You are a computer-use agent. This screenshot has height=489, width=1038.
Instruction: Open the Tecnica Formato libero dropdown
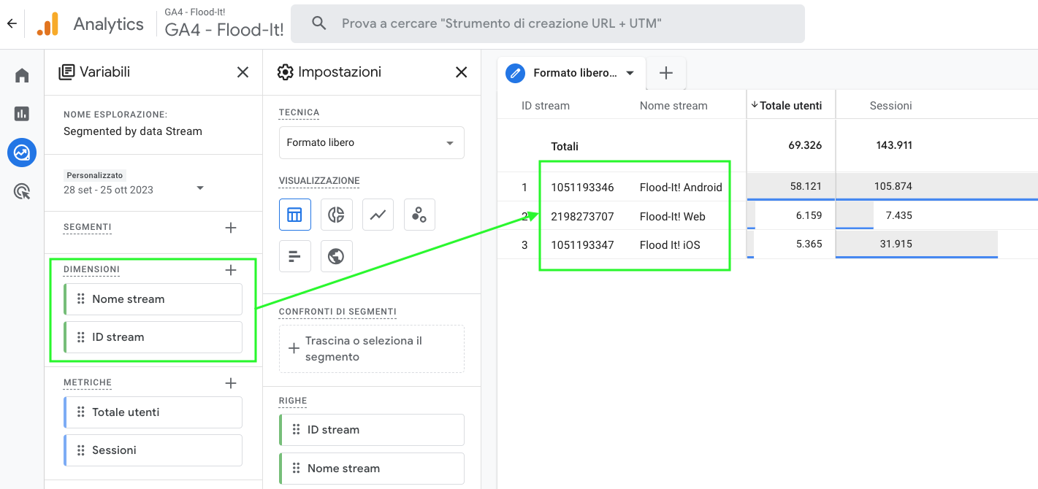point(372,143)
